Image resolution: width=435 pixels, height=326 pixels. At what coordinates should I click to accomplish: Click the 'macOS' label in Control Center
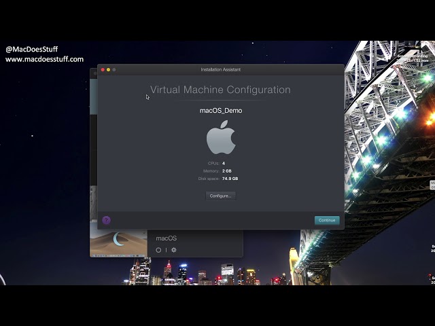(x=166, y=238)
